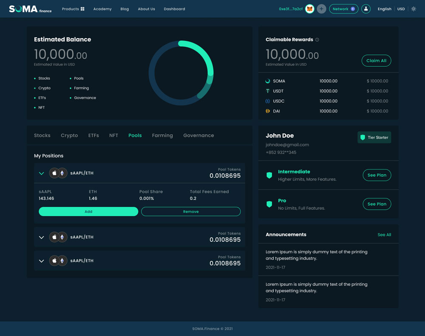Select the Crypto legend item under Estimated Balance
This screenshot has height=336, width=425.
pos(42,88)
